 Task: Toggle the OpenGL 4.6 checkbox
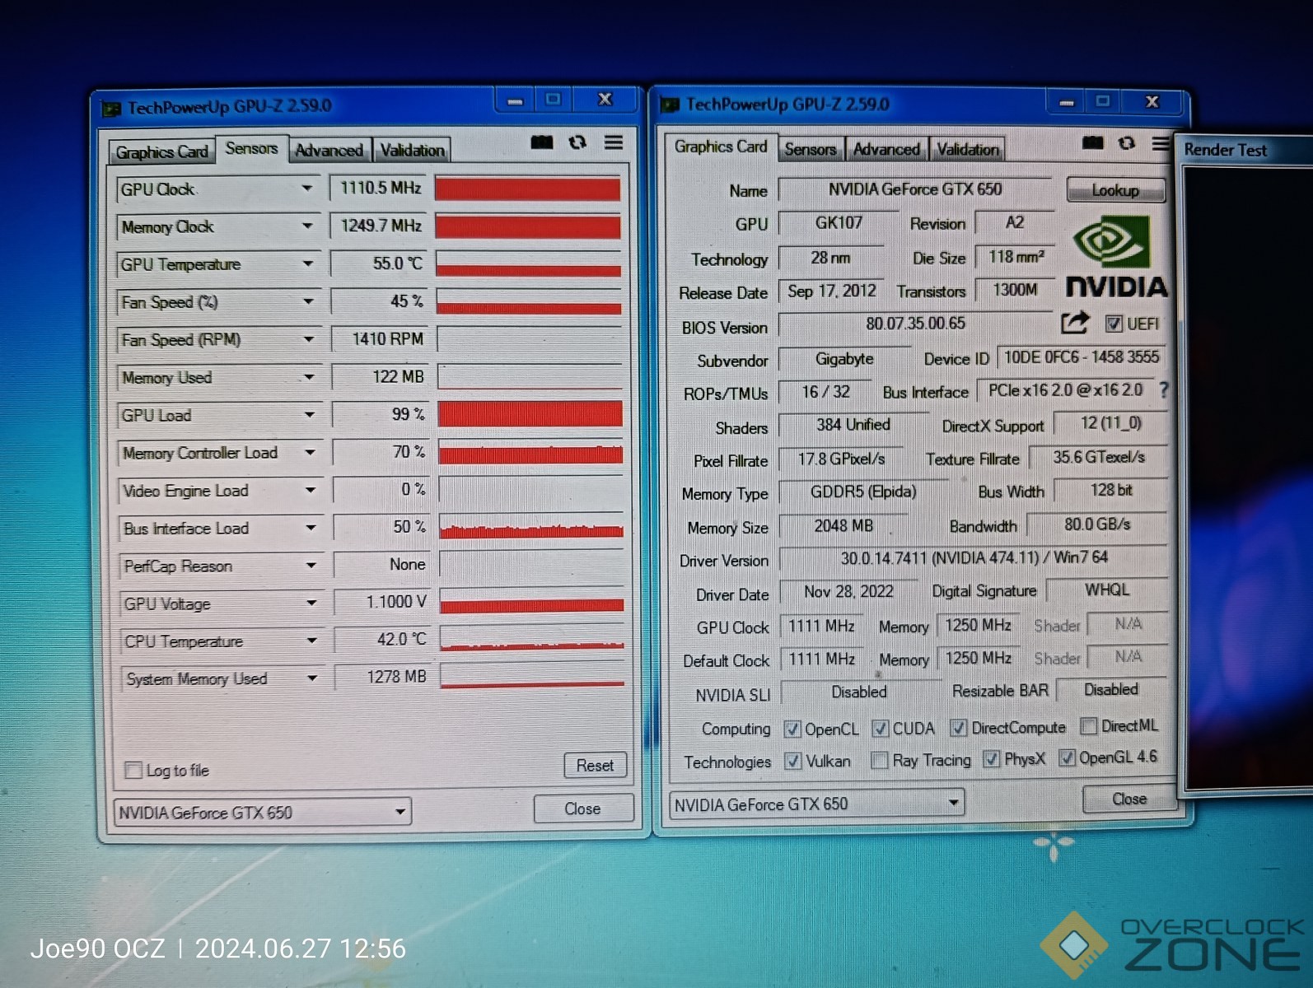tap(1067, 757)
